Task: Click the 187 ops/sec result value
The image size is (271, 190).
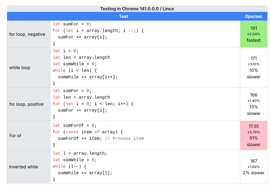Action: 254,161
